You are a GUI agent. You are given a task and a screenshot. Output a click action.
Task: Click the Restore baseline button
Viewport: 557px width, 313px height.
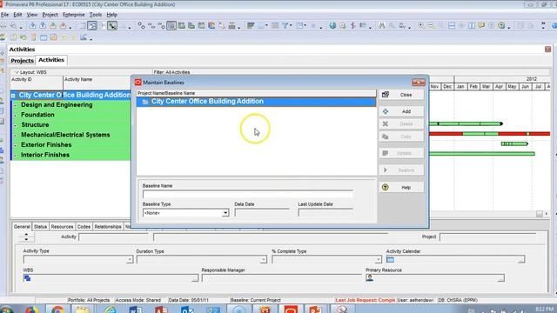[x=401, y=170]
